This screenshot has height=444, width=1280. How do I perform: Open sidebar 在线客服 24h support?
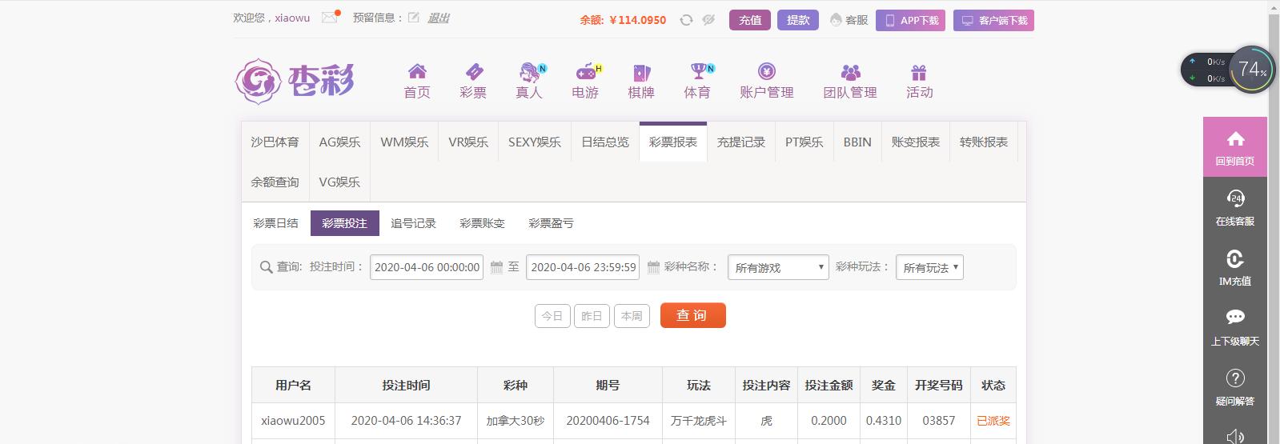tap(1235, 207)
